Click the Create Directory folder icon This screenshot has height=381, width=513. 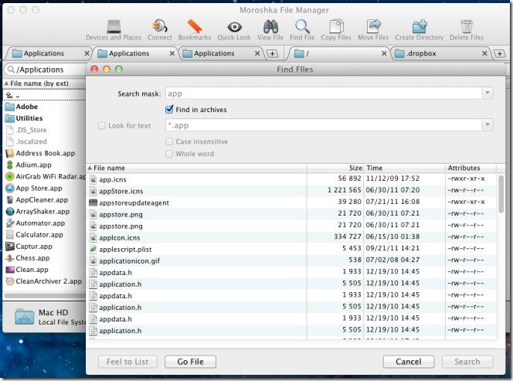coord(420,27)
